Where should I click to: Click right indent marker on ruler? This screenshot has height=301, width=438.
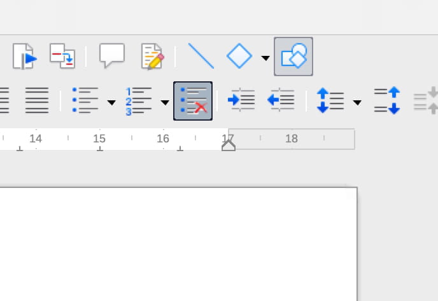pos(229,145)
